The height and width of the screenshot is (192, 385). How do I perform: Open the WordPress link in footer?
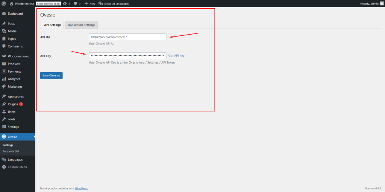pyautogui.click(x=81, y=189)
